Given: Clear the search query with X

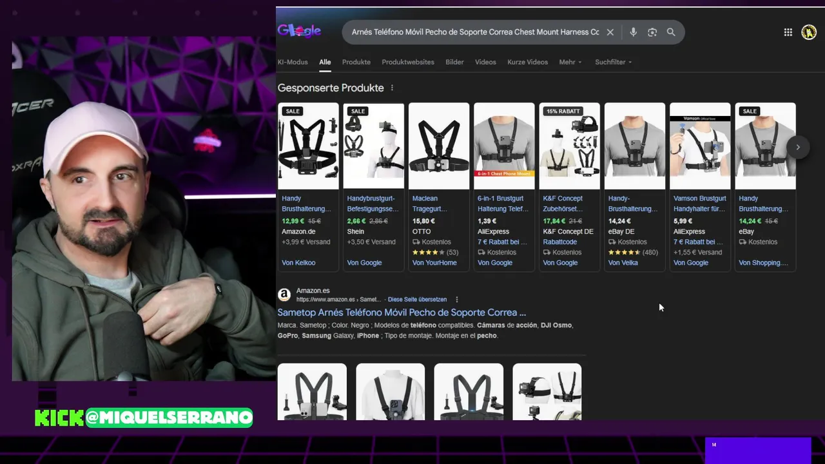Looking at the screenshot, I should click(610, 32).
